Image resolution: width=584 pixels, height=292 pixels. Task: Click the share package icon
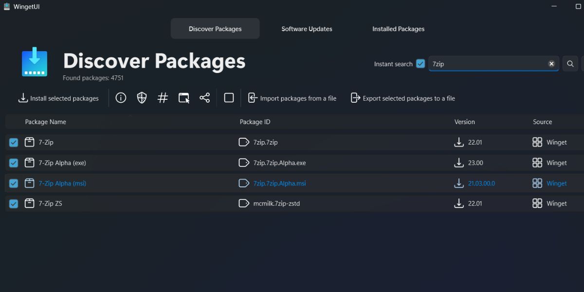204,98
